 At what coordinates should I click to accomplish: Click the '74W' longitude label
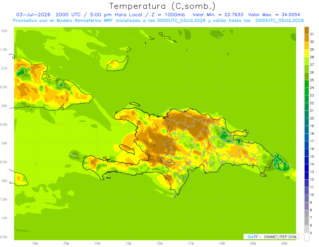pyautogui.click(x=97, y=243)
